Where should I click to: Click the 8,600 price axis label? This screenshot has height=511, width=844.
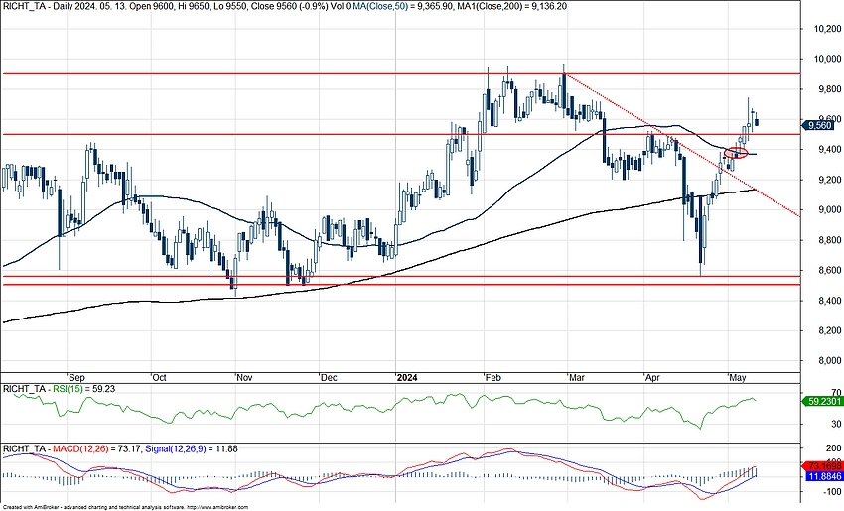tap(829, 270)
